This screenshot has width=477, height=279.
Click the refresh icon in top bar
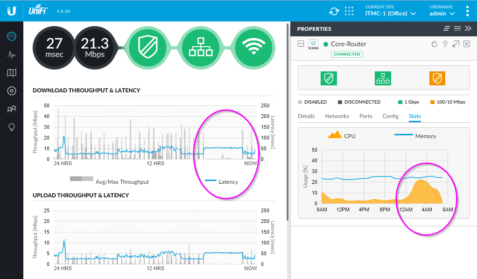coord(334,11)
